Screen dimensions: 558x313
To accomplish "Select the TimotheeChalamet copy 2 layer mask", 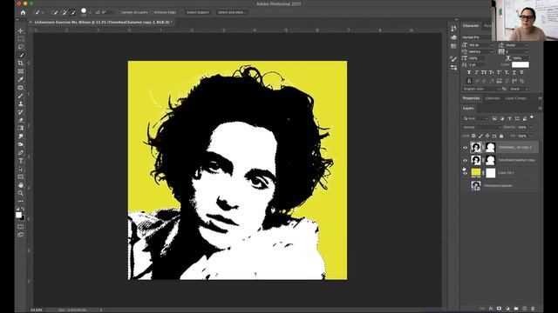I will 490,147.
